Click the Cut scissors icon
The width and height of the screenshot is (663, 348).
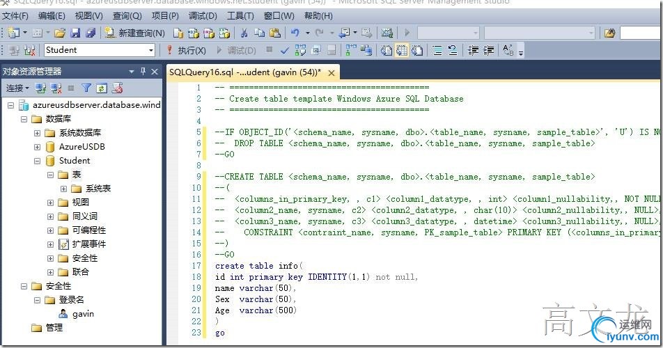click(244, 33)
